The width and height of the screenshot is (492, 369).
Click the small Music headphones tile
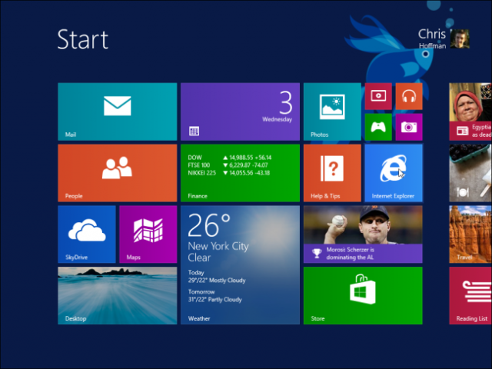(409, 97)
